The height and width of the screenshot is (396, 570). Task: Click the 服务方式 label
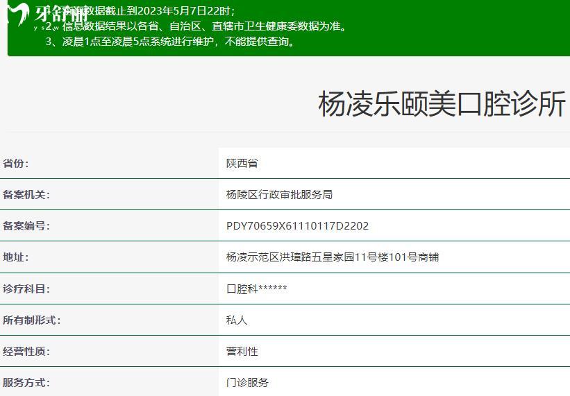(26, 383)
